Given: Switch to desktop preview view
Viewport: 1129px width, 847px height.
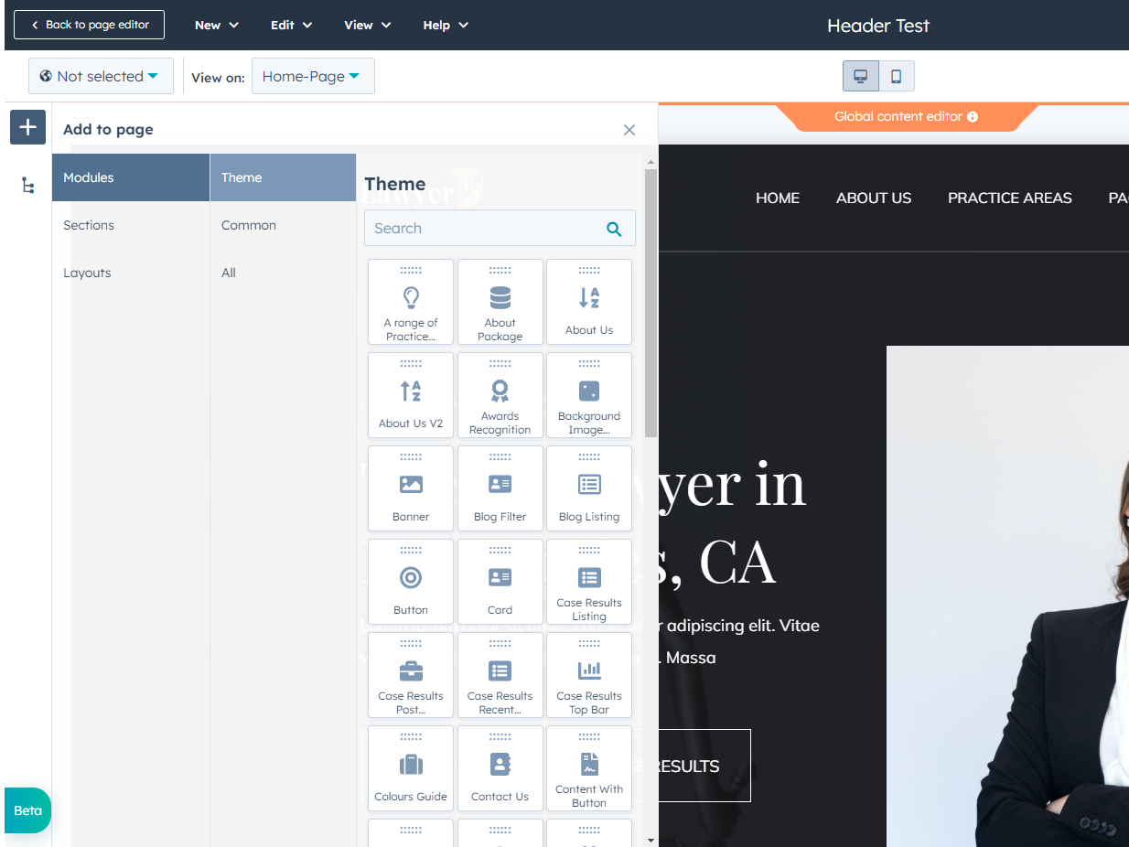Looking at the screenshot, I should (x=861, y=76).
